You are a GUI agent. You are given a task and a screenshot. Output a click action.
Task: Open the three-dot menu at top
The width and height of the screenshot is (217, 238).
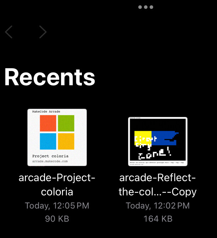(x=146, y=7)
